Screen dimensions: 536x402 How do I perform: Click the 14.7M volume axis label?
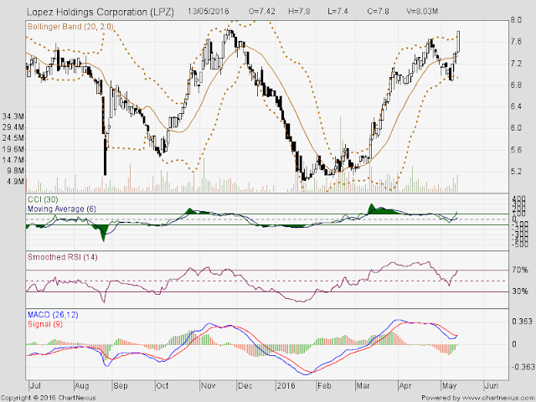tap(13, 160)
